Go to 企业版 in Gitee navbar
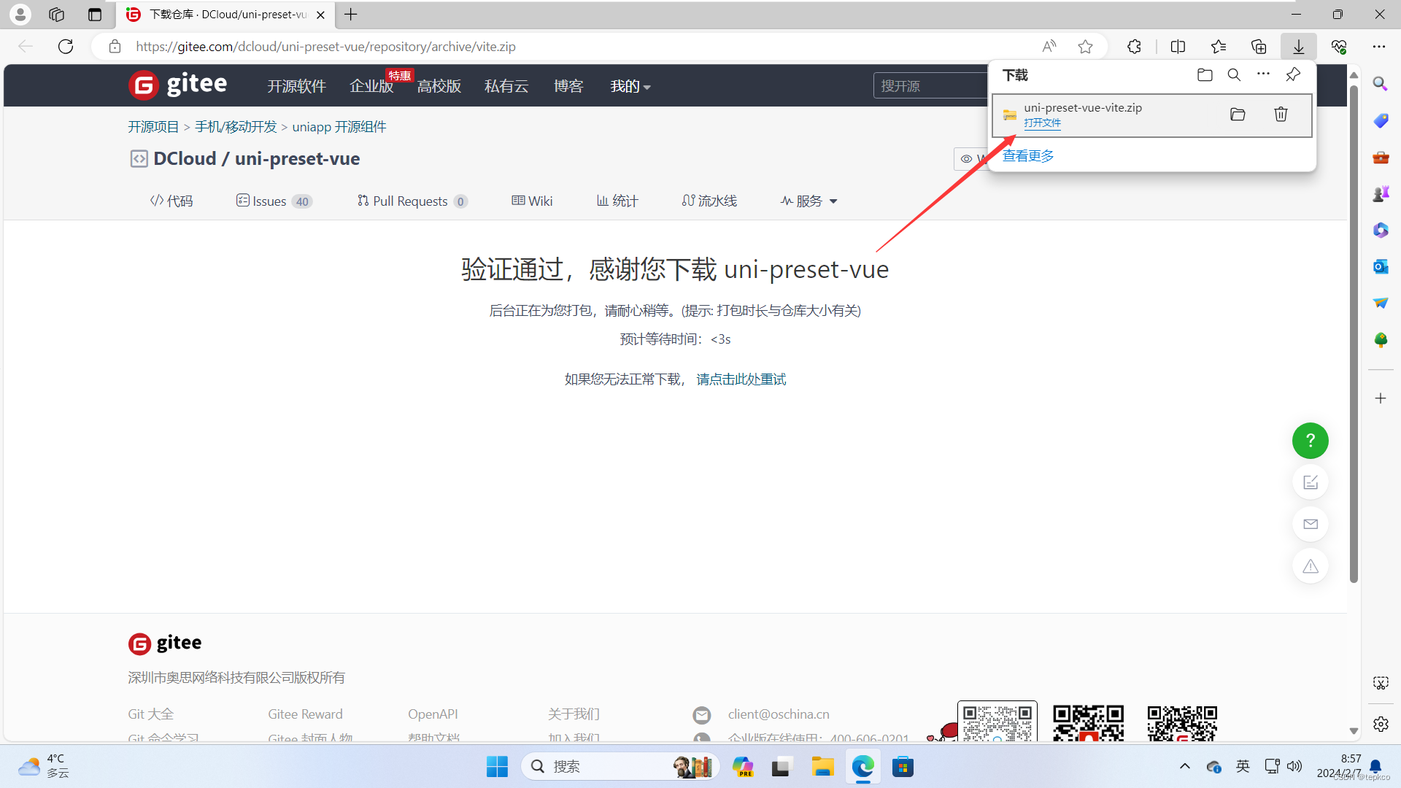The width and height of the screenshot is (1401, 788). pyautogui.click(x=371, y=86)
